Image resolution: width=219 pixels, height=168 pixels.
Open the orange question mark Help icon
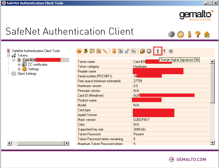pyautogui.click(x=198, y=34)
